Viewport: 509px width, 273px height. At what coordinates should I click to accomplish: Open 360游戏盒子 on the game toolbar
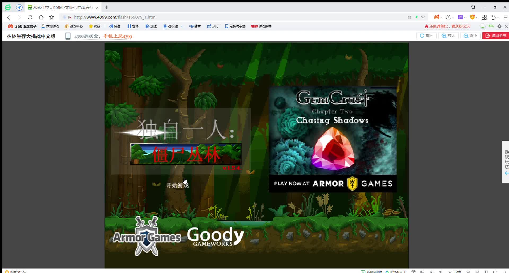22,26
